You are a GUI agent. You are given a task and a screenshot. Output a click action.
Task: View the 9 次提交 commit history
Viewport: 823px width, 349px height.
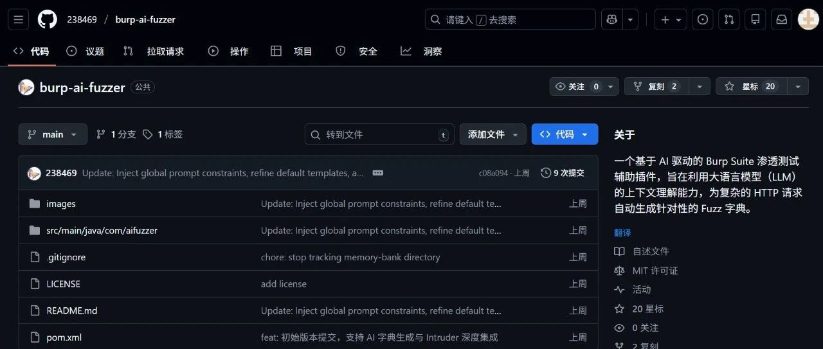[x=563, y=173]
